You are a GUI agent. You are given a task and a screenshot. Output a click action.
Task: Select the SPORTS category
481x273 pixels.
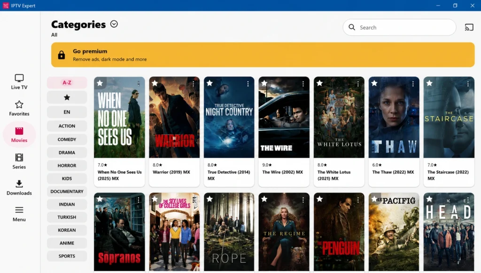[x=67, y=256]
